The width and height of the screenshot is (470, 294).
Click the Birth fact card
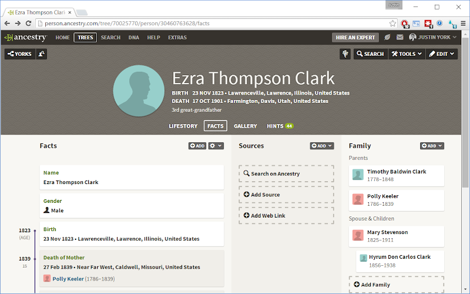point(132,234)
